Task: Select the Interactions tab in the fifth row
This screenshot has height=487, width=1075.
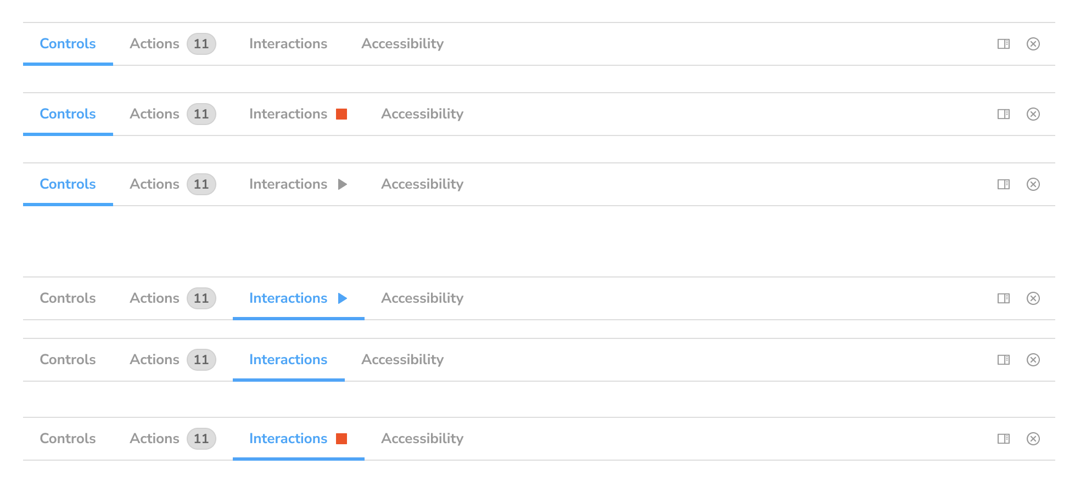Action: point(288,360)
